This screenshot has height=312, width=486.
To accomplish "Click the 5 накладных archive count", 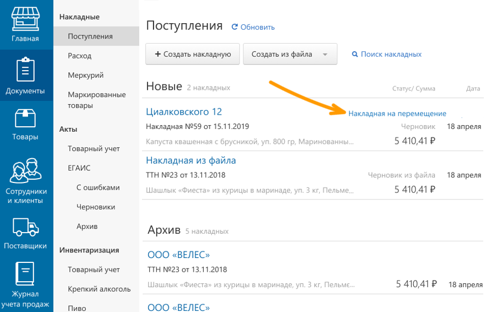I will [x=207, y=232].
